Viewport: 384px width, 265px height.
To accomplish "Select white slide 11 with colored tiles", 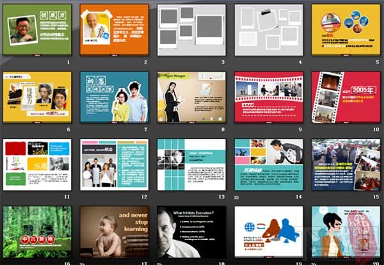I will coord(37,165).
